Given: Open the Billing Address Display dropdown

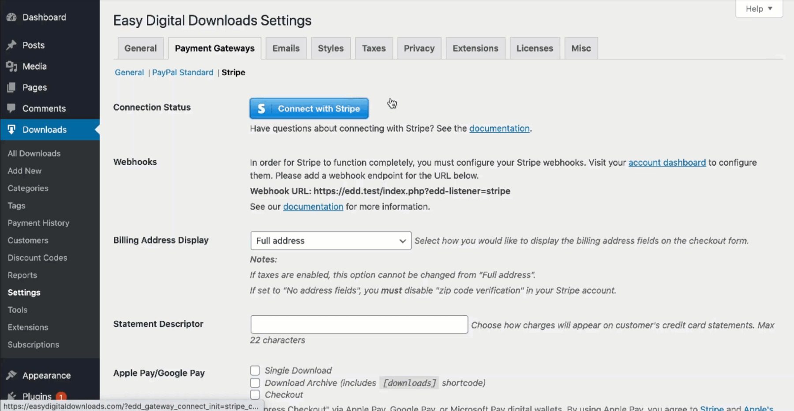Looking at the screenshot, I should (x=330, y=241).
